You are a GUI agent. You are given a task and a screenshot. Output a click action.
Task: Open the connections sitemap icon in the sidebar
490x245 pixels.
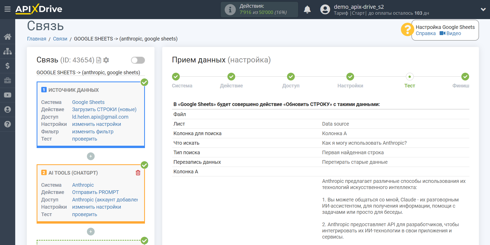pyautogui.click(x=7, y=51)
